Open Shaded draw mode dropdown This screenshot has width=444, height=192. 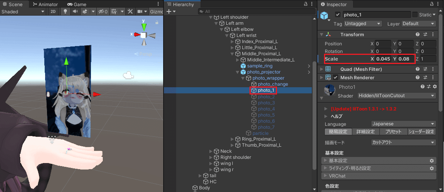(23, 11)
